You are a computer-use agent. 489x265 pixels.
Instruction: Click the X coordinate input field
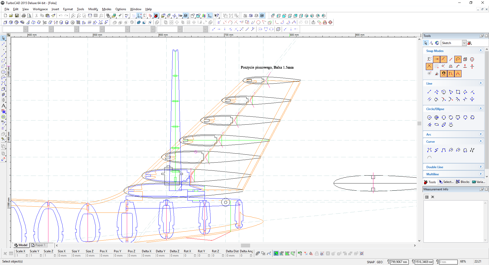point(399,262)
